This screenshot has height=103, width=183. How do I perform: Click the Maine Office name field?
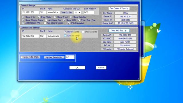point(53,12)
